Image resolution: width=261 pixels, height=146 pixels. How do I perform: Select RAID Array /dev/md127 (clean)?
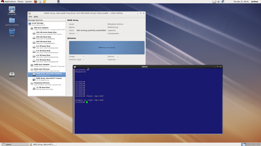(x=47, y=79)
